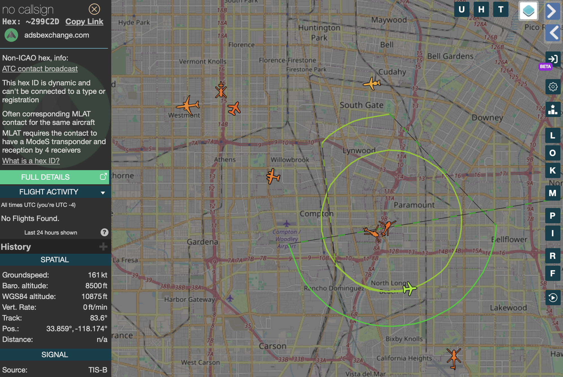This screenshot has width=563, height=377.
Task: Click Copy Link next to hex
Action: (84, 22)
